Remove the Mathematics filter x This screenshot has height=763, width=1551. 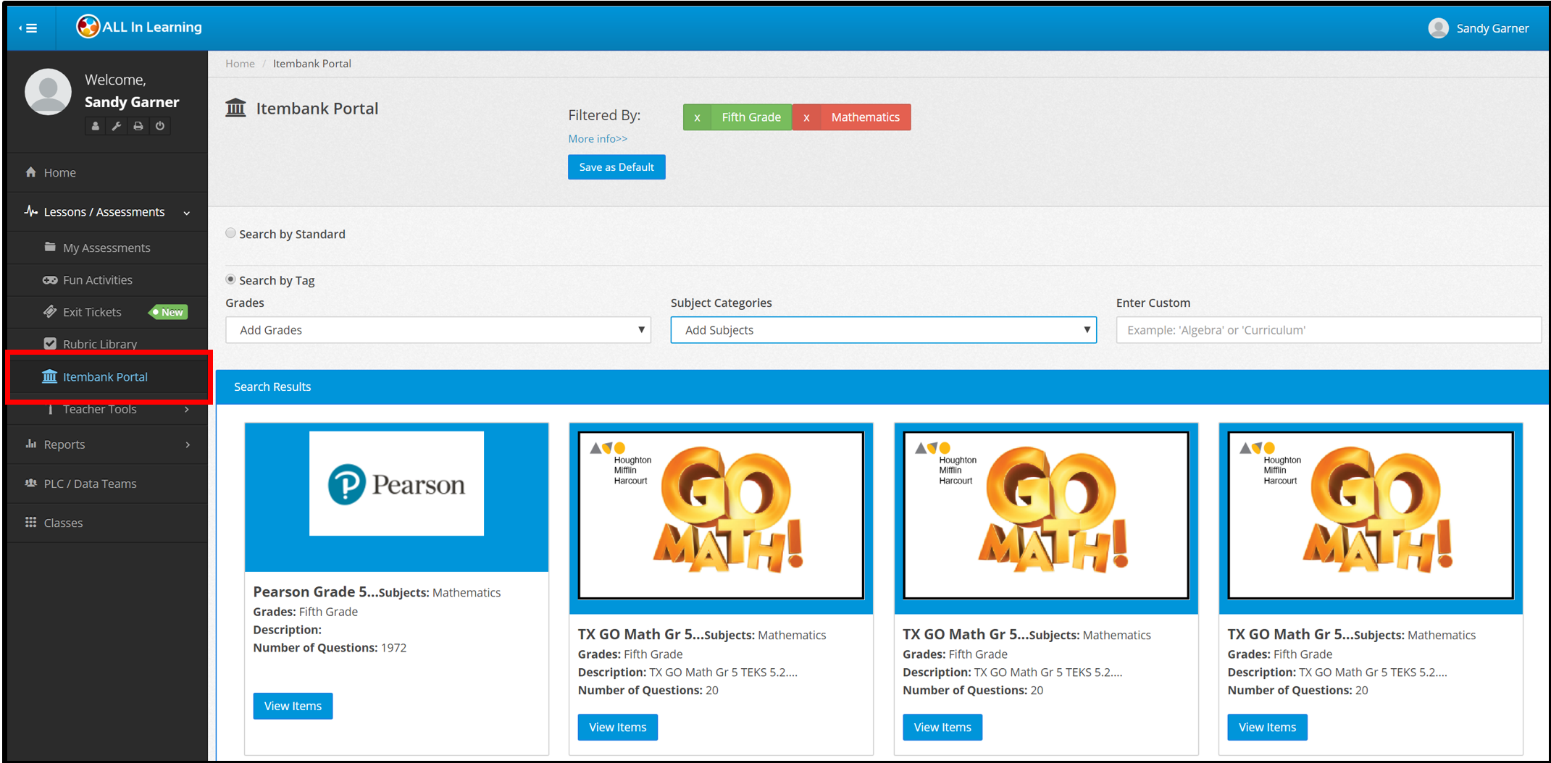click(x=806, y=117)
